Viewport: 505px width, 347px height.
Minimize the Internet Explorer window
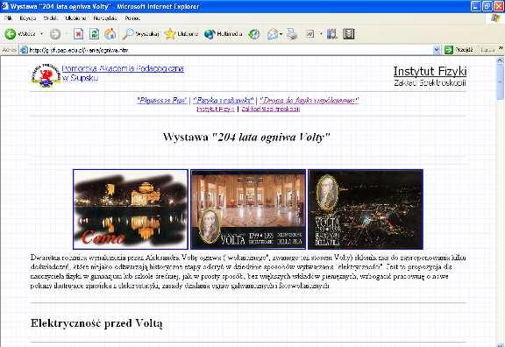476,6
